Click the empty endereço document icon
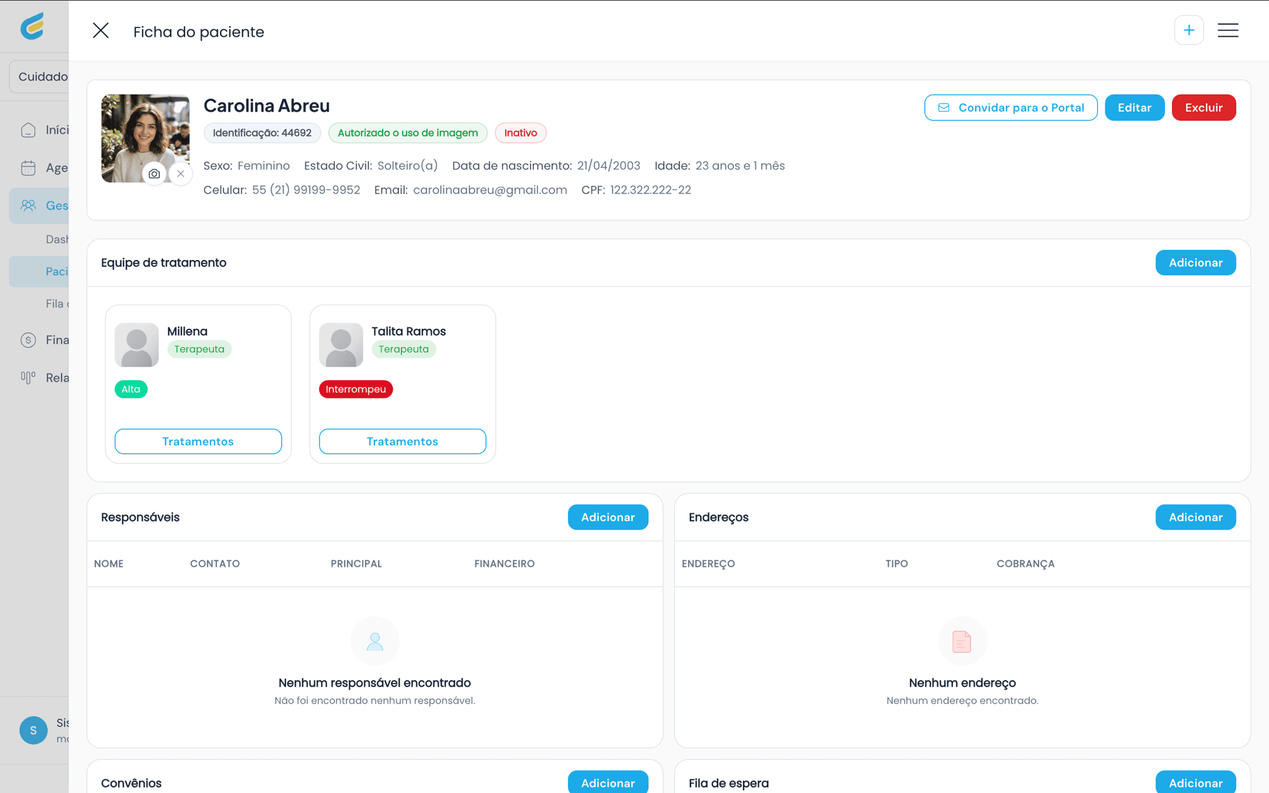 (x=962, y=641)
